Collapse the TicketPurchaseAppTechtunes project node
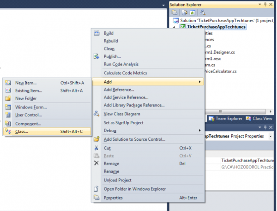This screenshot has height=211, width=277. [x=174, y=27]
